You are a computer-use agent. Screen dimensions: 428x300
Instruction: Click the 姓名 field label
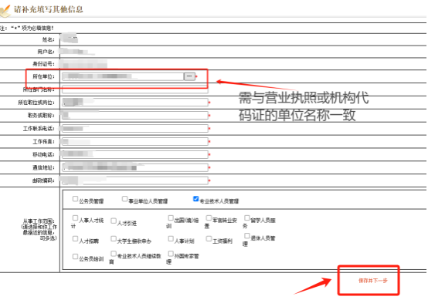pos(49,40)
